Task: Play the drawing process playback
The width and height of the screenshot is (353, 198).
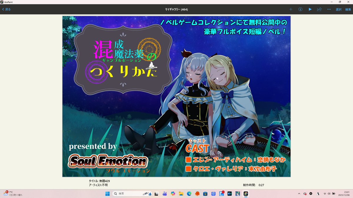Action: [x=310, y=9]
